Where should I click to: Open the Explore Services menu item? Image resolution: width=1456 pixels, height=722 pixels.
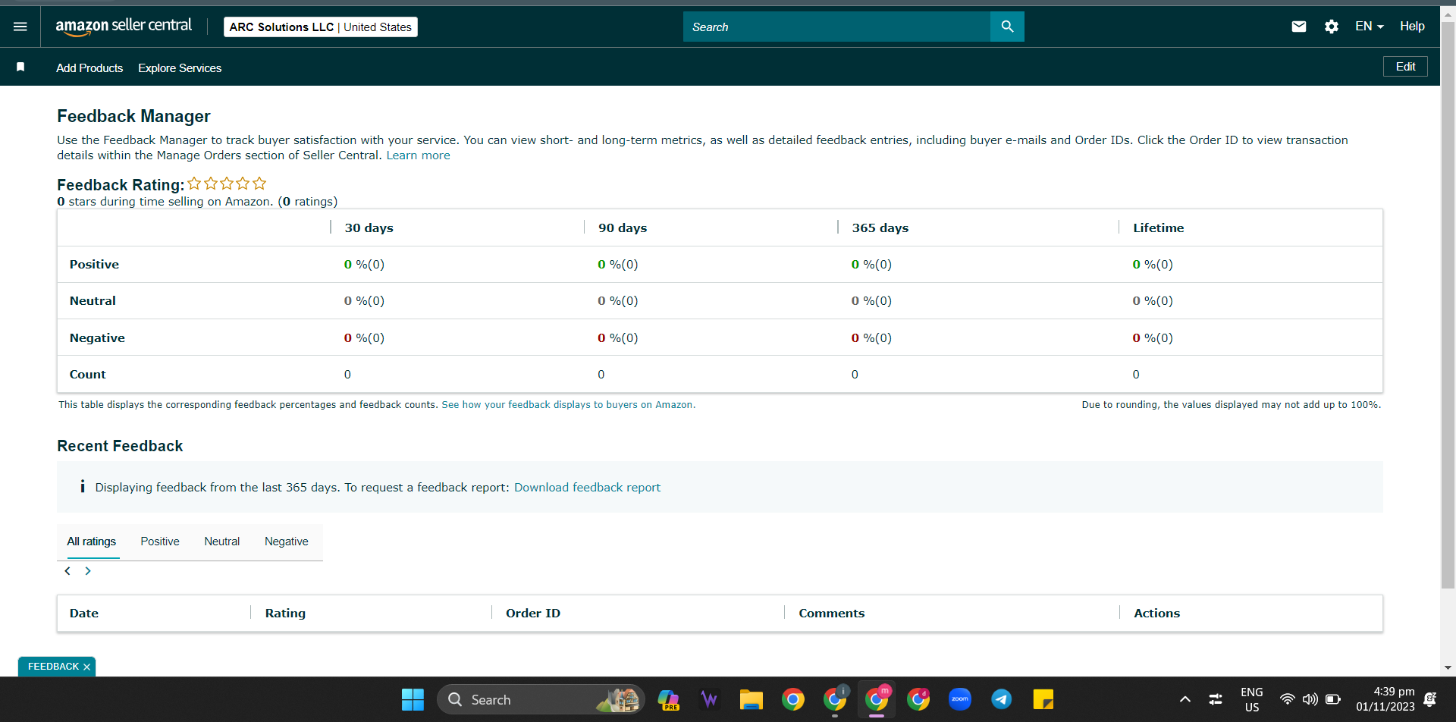click(x=180, y=68)
